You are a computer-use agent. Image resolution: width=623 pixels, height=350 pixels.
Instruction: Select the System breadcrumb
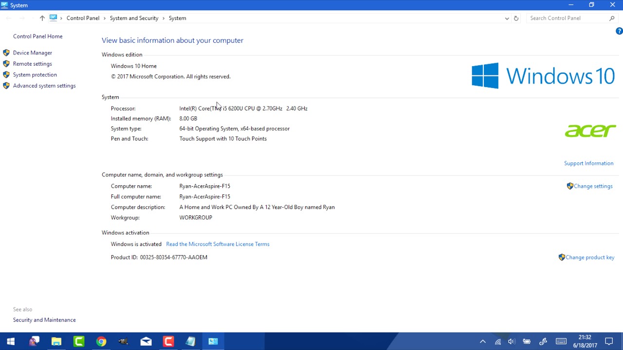[177, 18]
